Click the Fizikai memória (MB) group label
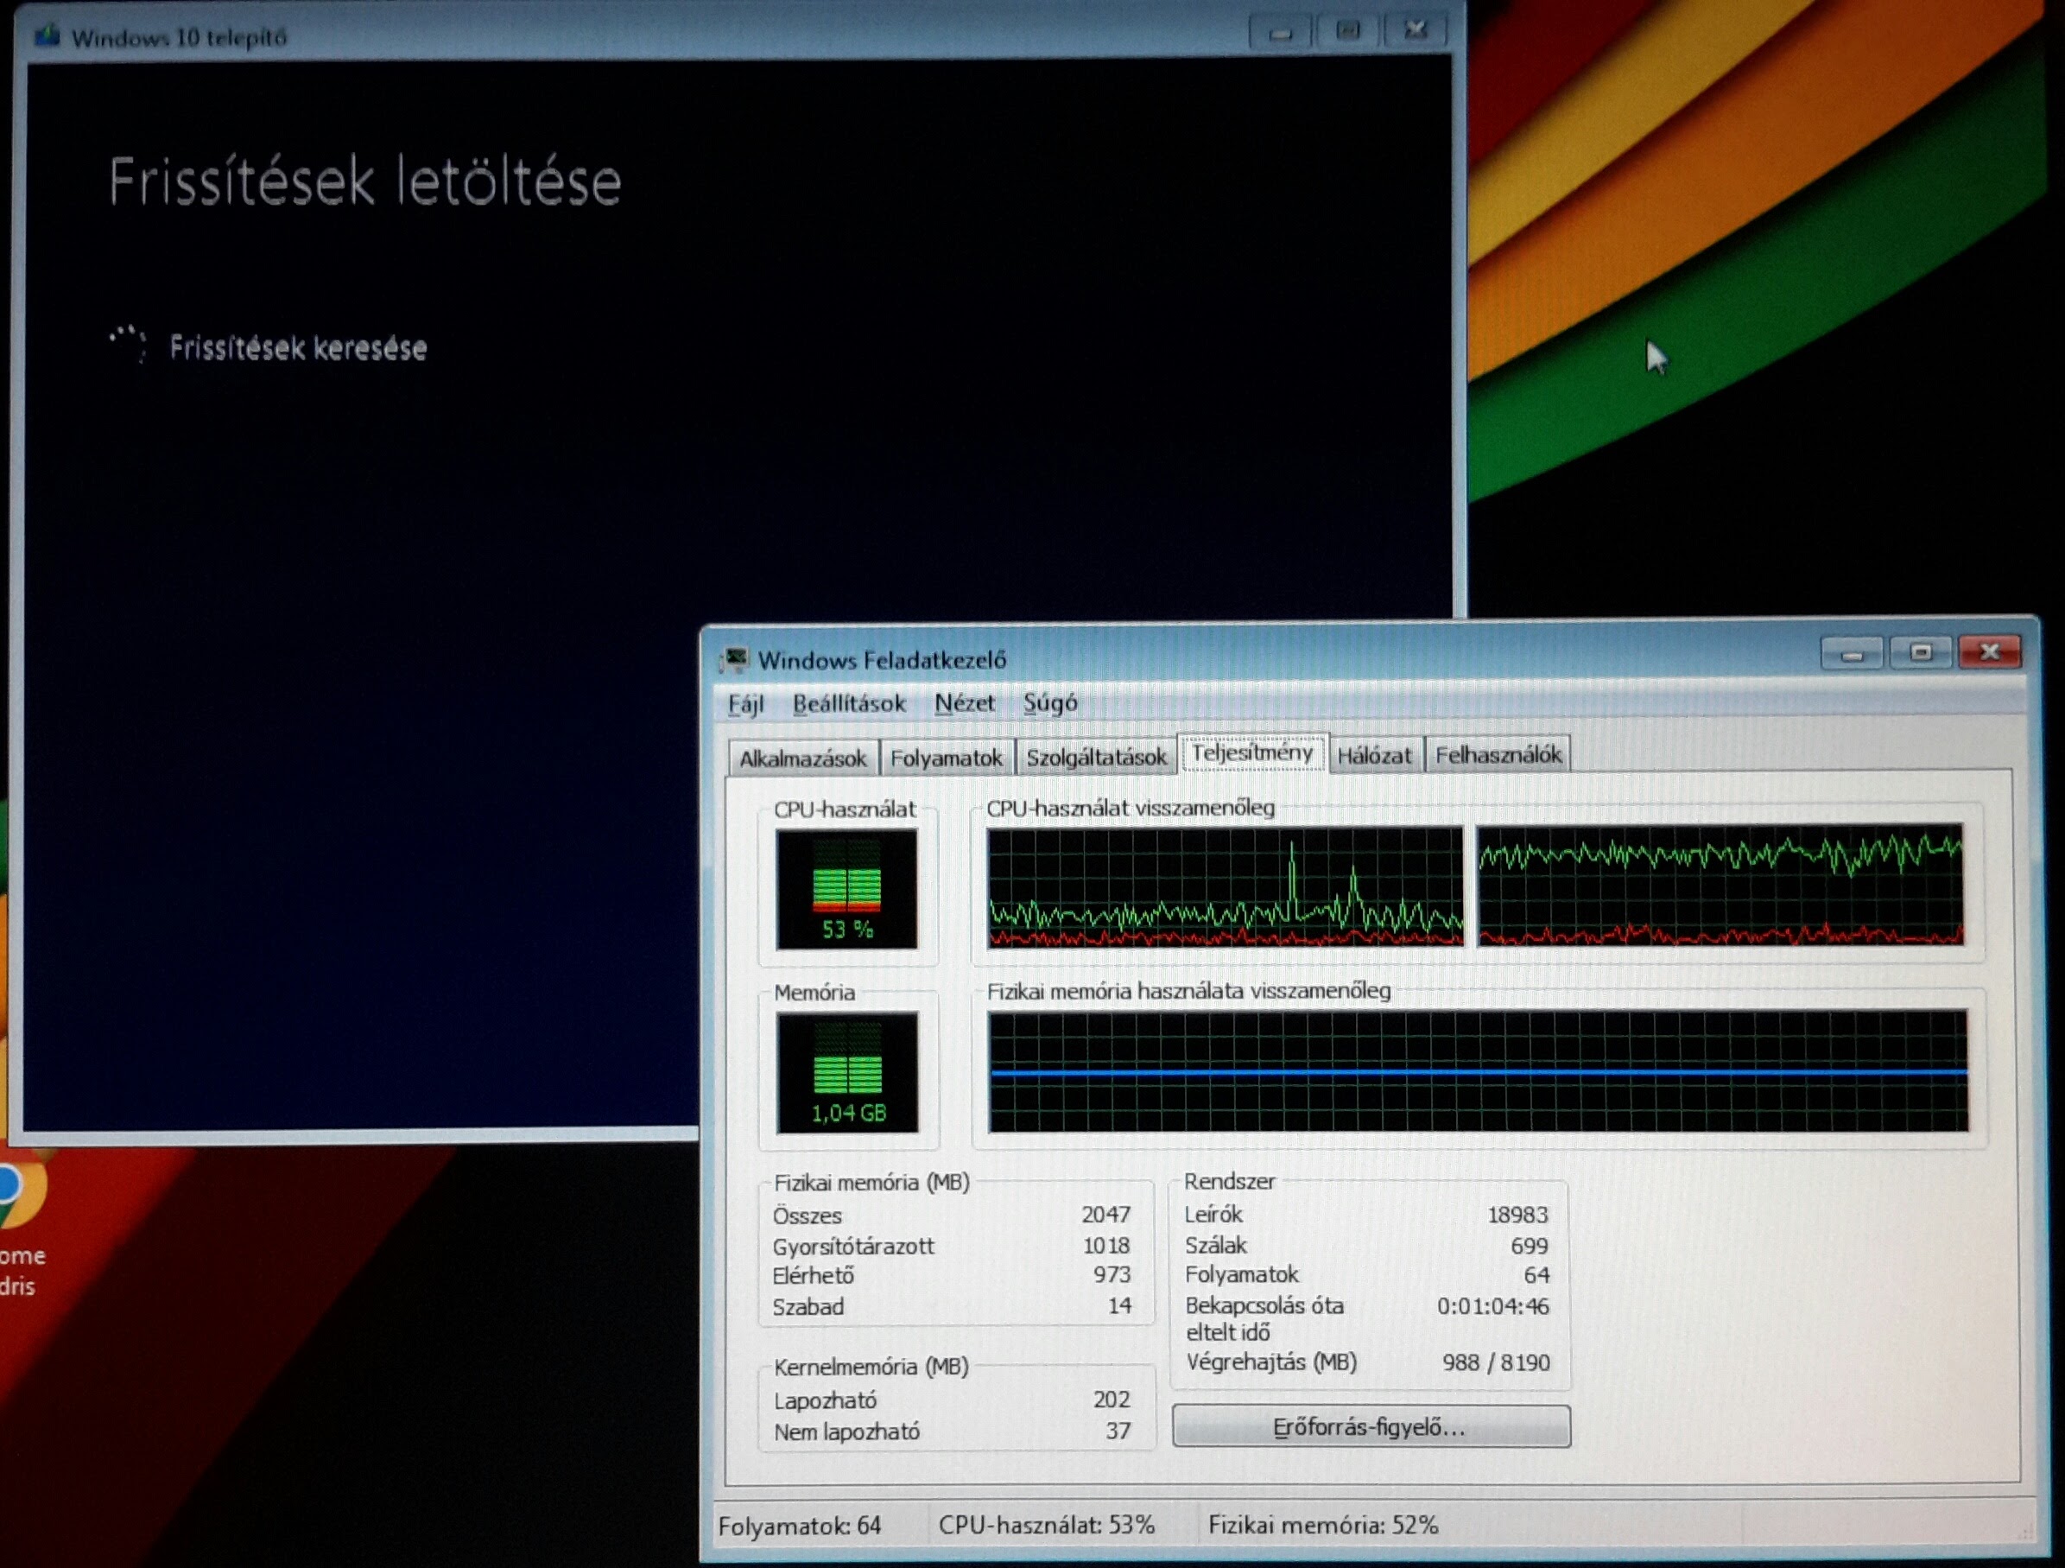Screen dimensions: 2065x1568 click(x=871, y=1183)
